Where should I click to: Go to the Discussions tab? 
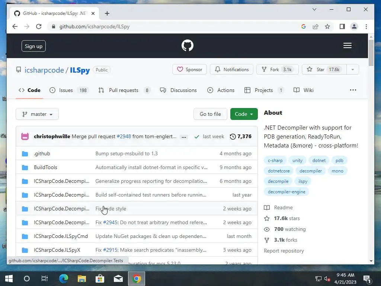coord(178,90)
